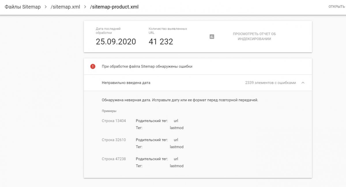Collapse the Неправильно введена дата section chevron
Image resolution: width=346 pixels, height=187 pixels.
click(303, 83)
